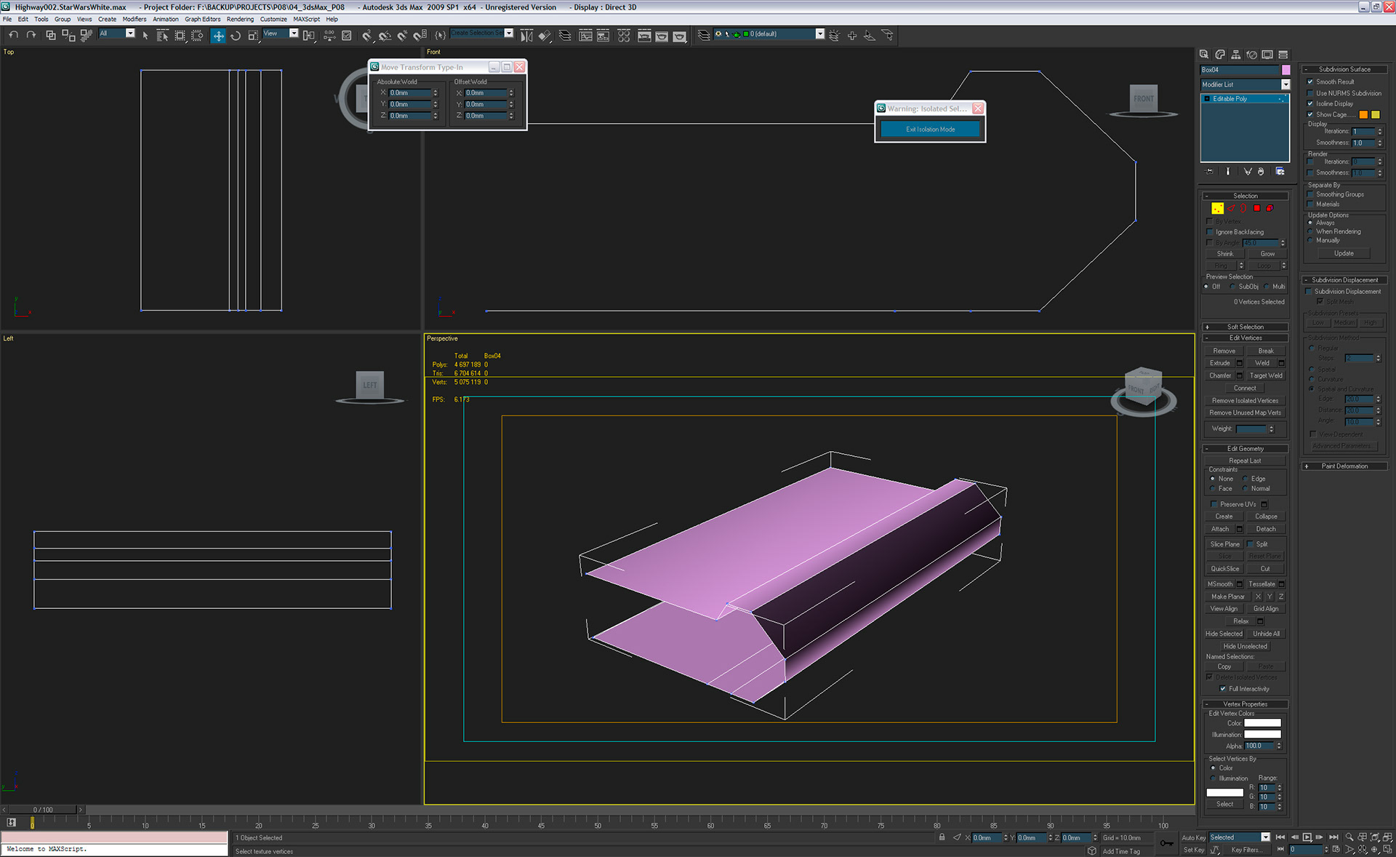Open the View reference coordinate dropdown
Screen dimensions: 1396x857
pyautogui.click(x=294, y=33)
